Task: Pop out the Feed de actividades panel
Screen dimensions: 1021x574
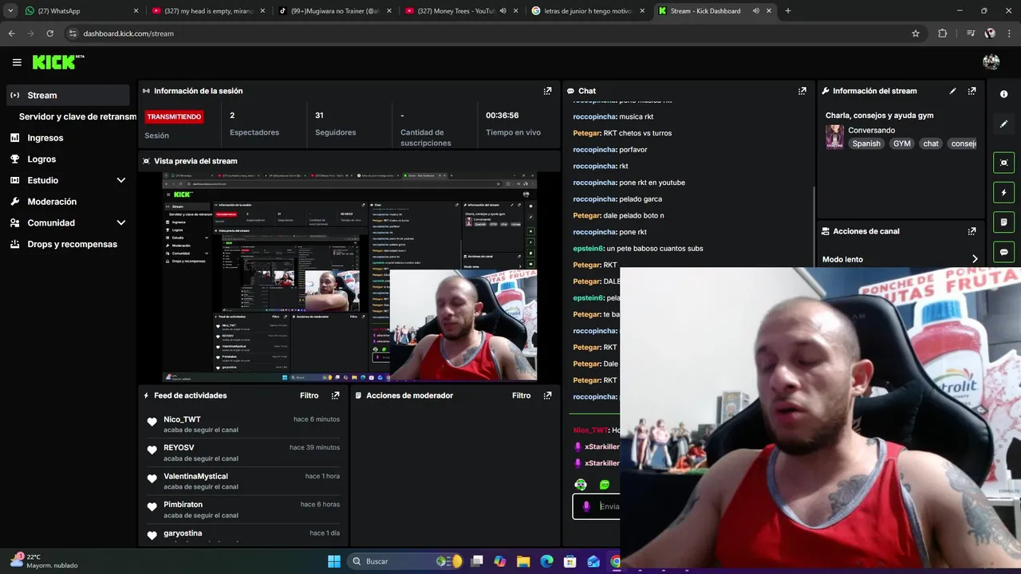Action: point(335,395)
